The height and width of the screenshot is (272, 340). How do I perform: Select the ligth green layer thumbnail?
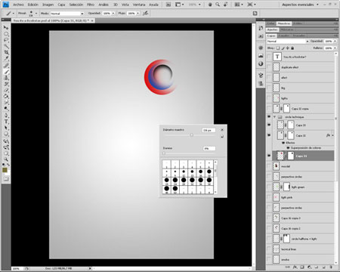[277, 187]
